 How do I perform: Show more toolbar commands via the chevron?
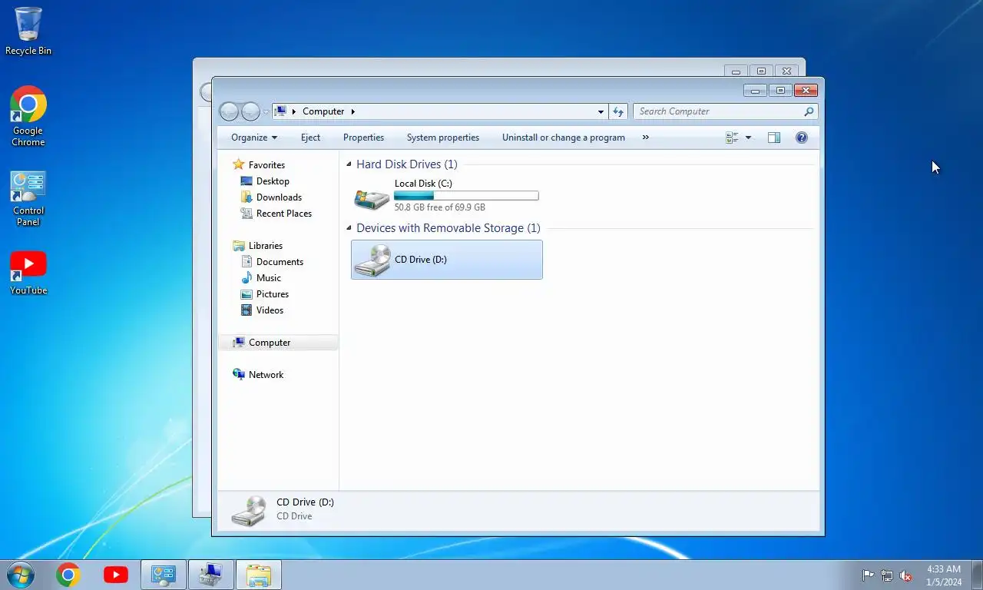645,138
